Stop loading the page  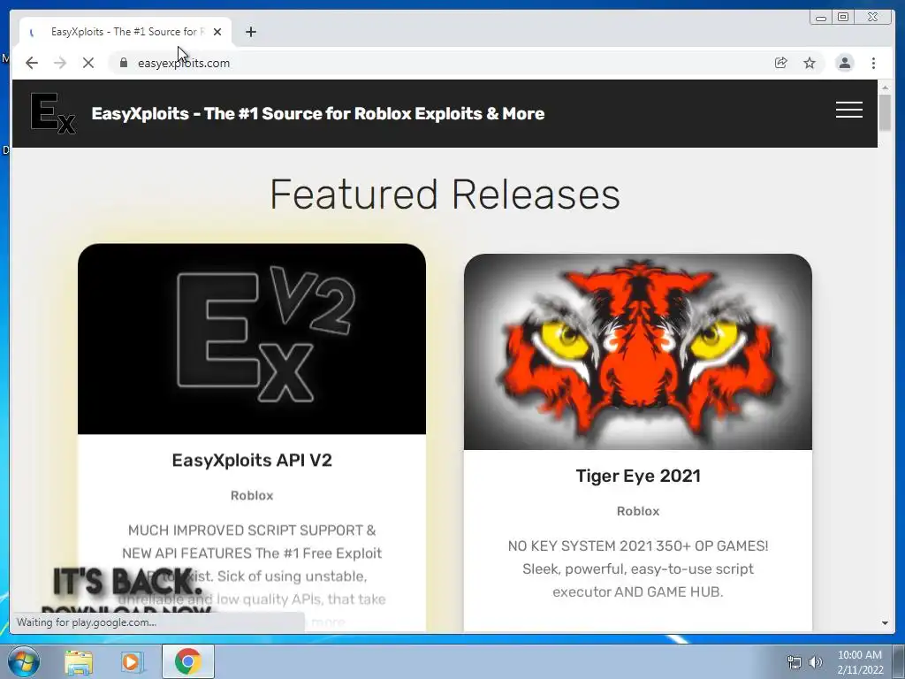click(x=88, y=63)
